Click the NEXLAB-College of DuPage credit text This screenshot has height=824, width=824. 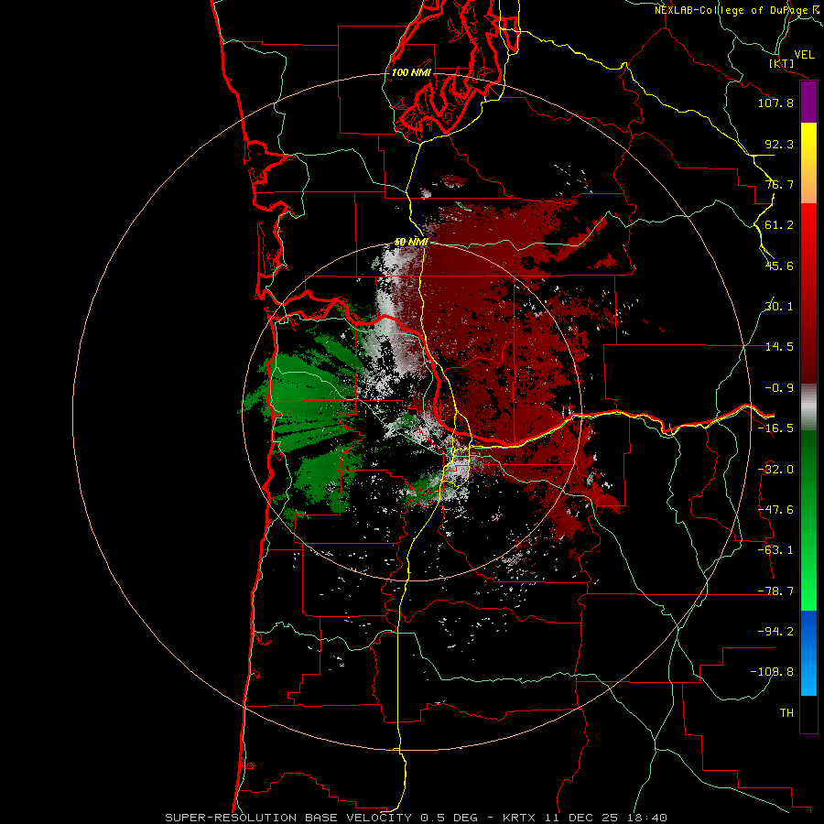[x=732, y=10]
